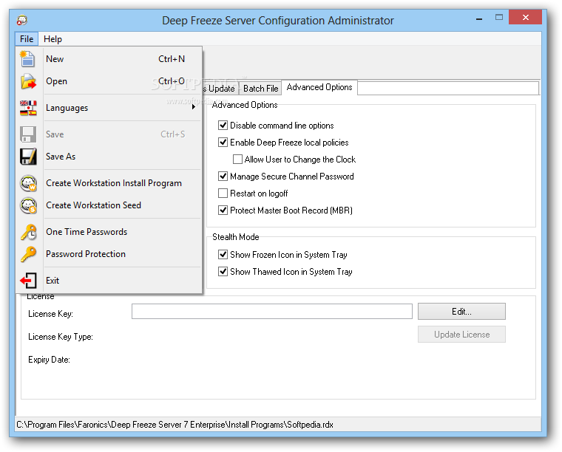This screenshot has width=562, height=452.
Task: Uncheck Manage Secure Channel Password
Action: (223, 177)
